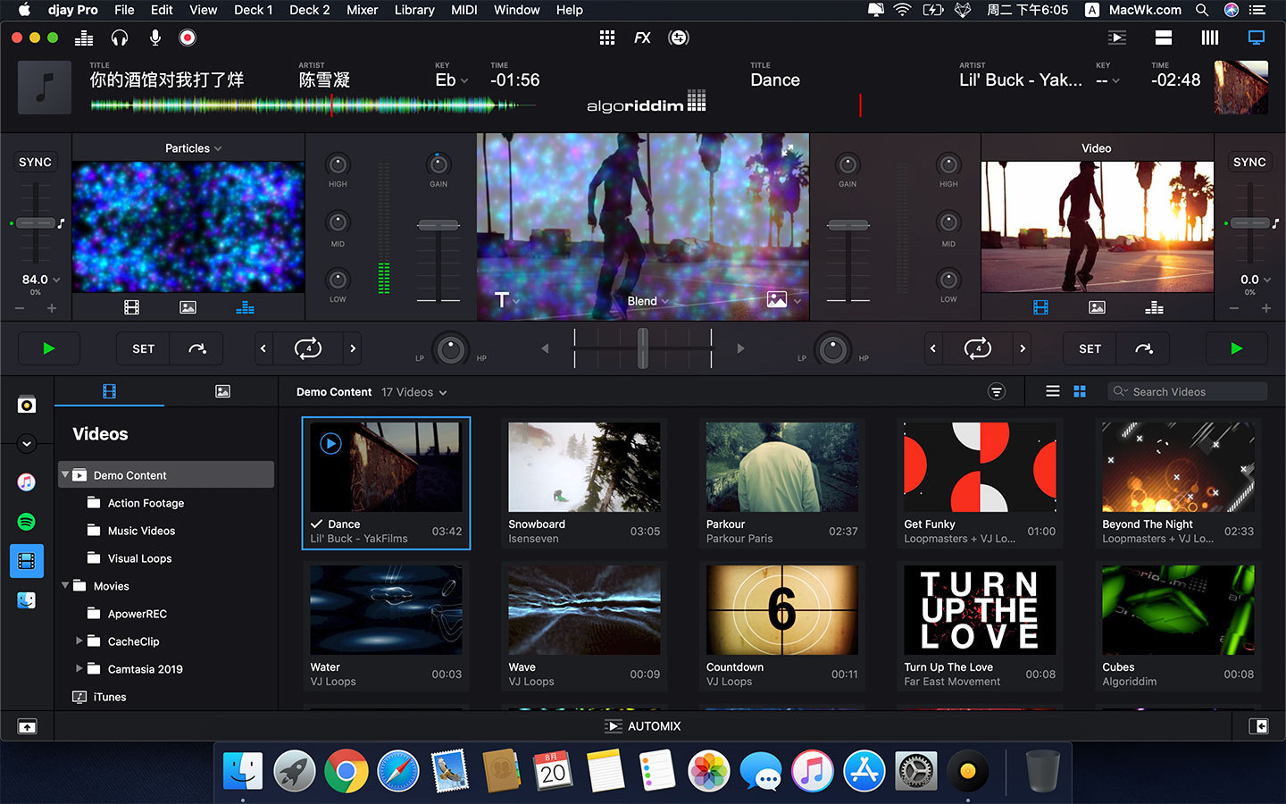Switch to the photos library tab
This screenshot has height=804, width=1286.
pyautogui.click(x=222, y=391)
